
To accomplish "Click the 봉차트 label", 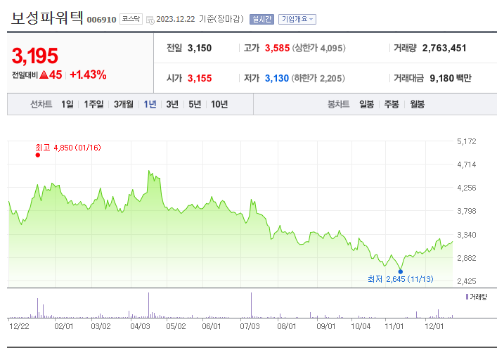I will 338,104.
